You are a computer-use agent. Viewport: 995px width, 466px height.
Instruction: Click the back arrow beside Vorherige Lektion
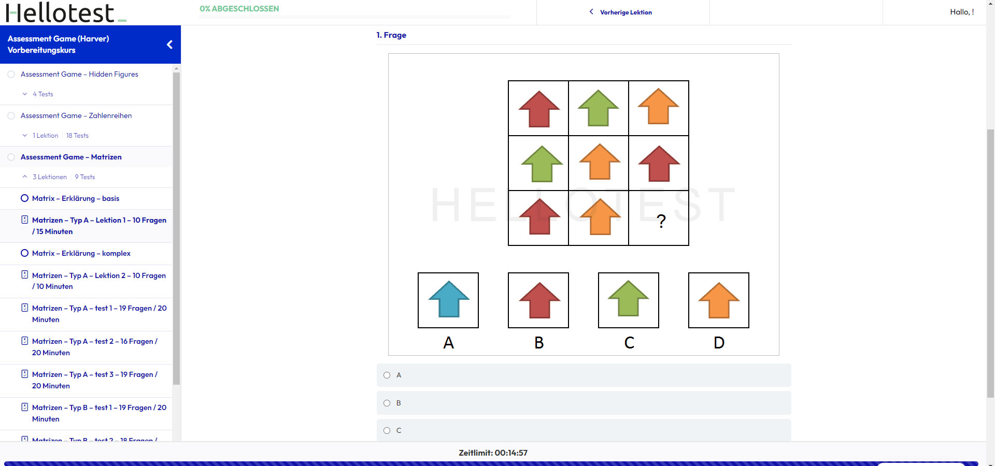[x=591, y=12]
